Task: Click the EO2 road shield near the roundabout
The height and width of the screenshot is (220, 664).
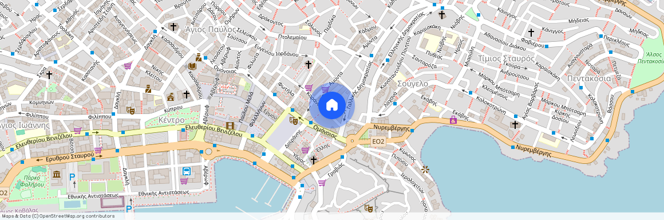Action: (x=378, y=142)
